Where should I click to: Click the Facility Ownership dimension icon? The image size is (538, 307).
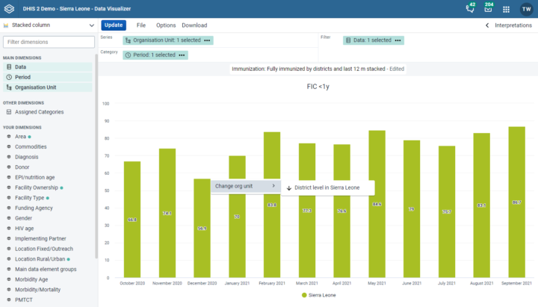pyautogui.click(x=9, y=187)
